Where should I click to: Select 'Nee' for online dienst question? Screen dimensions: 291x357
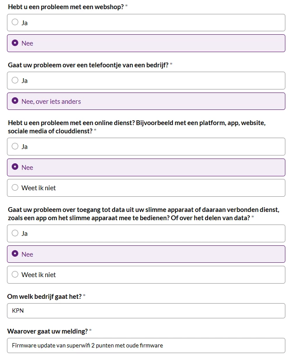point(146,167)
